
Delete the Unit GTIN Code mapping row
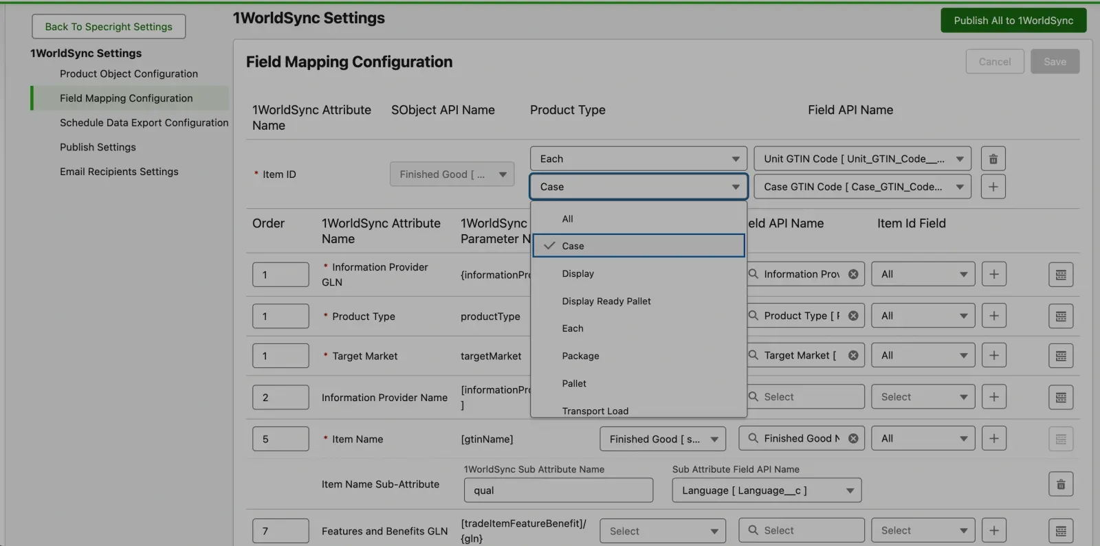(993, 159)
